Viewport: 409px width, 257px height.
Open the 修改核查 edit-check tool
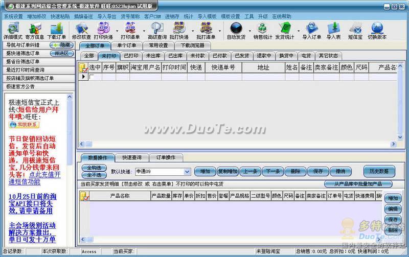tap(81, 31)
